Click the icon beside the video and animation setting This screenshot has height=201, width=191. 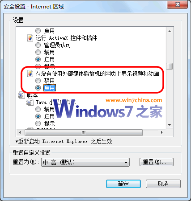coord(30,74)
